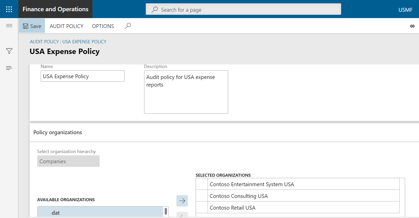Open the AUDIT POLICY menu tab
The width and height of the screenshot is (419, 218).
coord(66,26)
